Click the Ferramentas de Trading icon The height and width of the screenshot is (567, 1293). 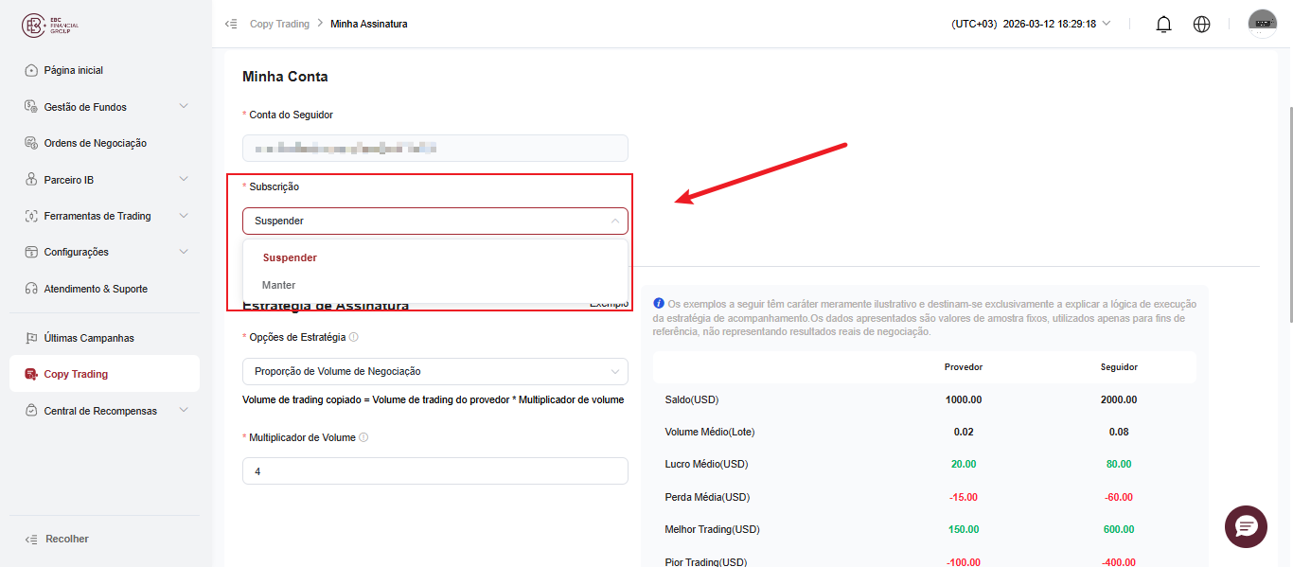(31, 216)
